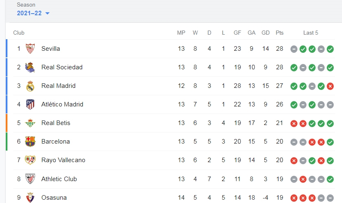This screenshot has width=342, height=203.
Task: Click the Real Sociedad crest icon
Action: [x=30, y=67]
